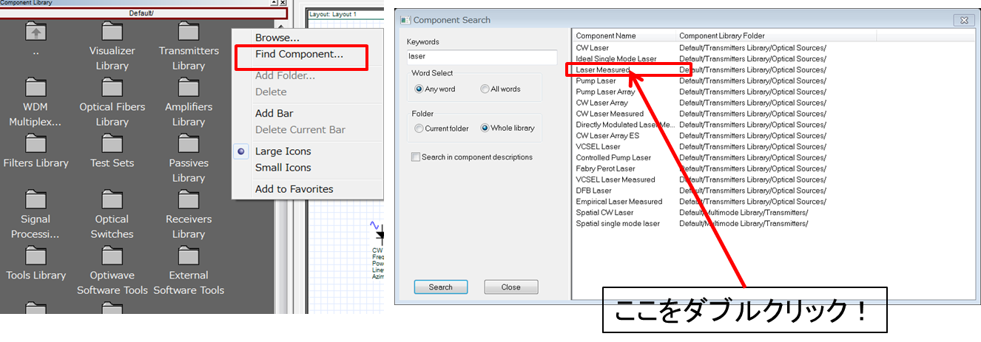Choose 'Whole library' folder option
Screen dimensions: 981x342
(485, 129)
